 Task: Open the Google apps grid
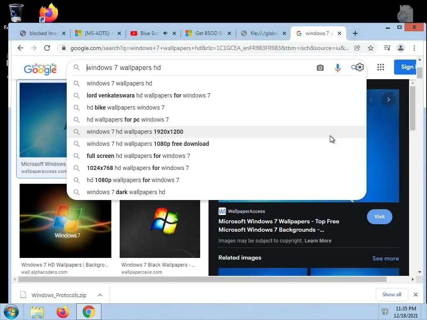[381, 67]
